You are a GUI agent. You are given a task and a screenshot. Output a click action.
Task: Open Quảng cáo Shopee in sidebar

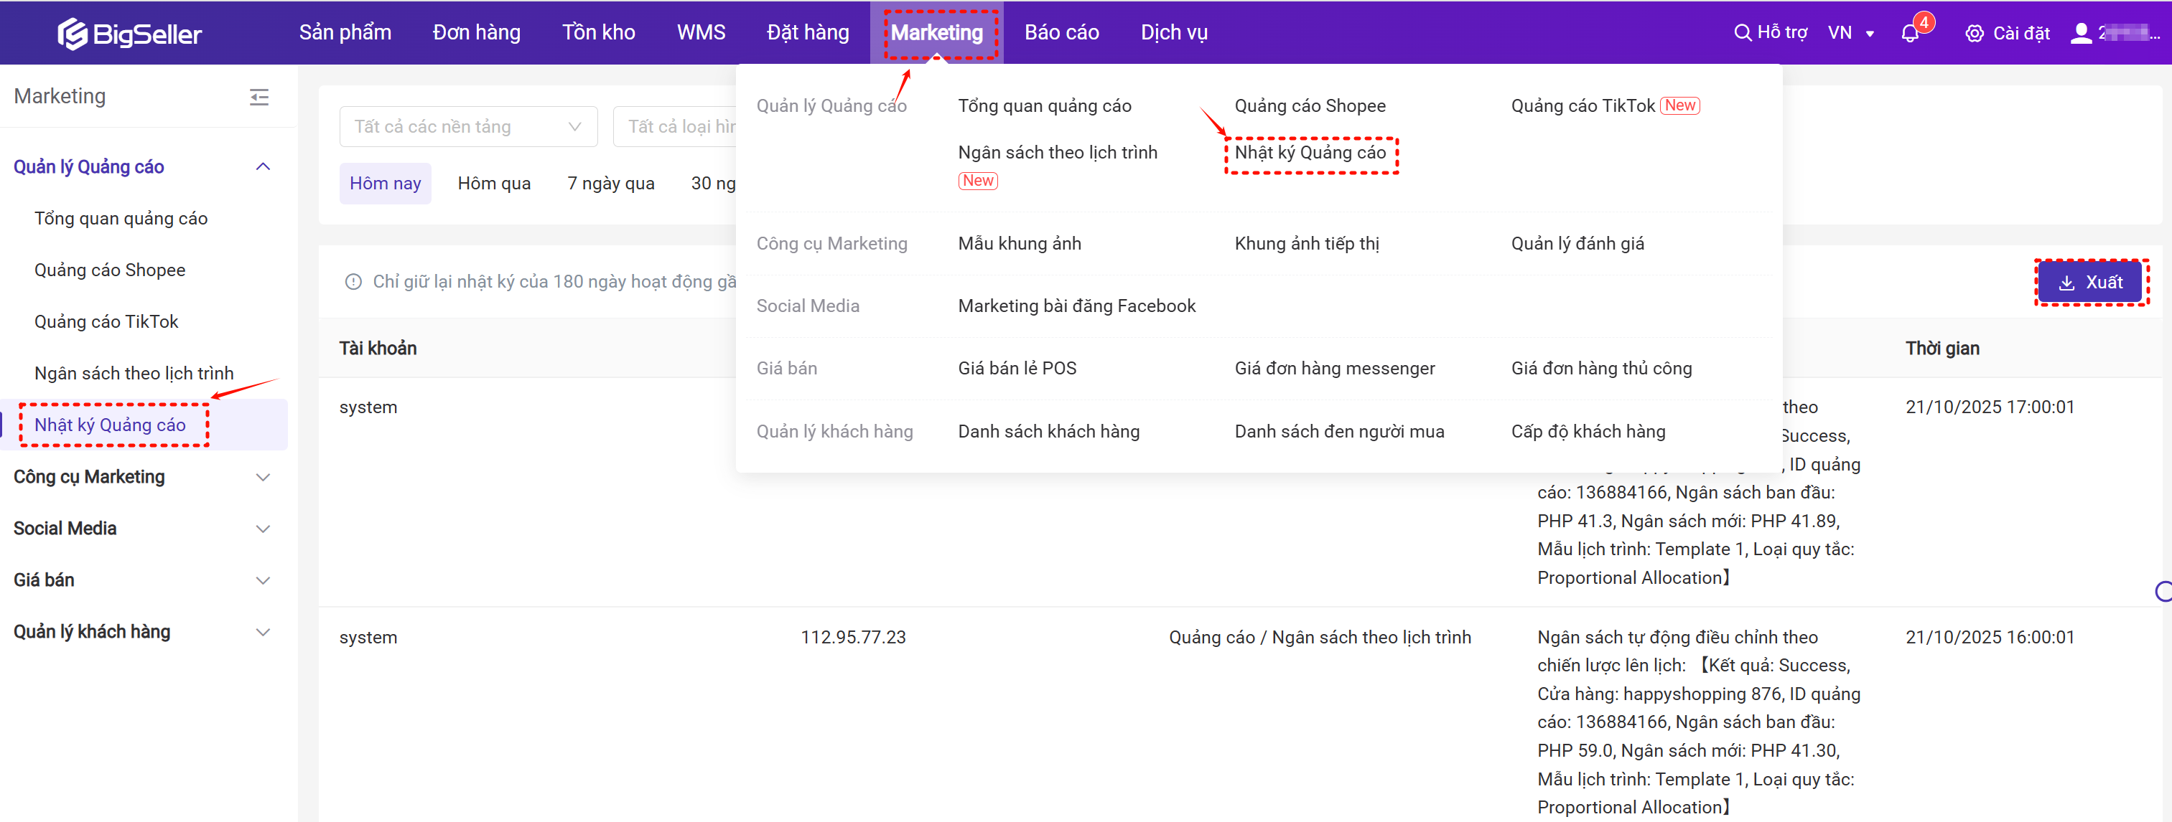pyautogui.click(x=110, y=270)
